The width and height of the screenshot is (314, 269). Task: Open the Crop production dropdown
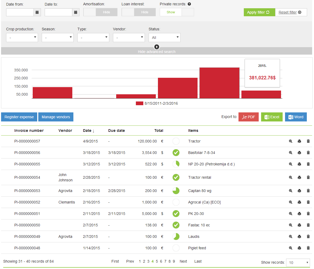coord(22,38)
